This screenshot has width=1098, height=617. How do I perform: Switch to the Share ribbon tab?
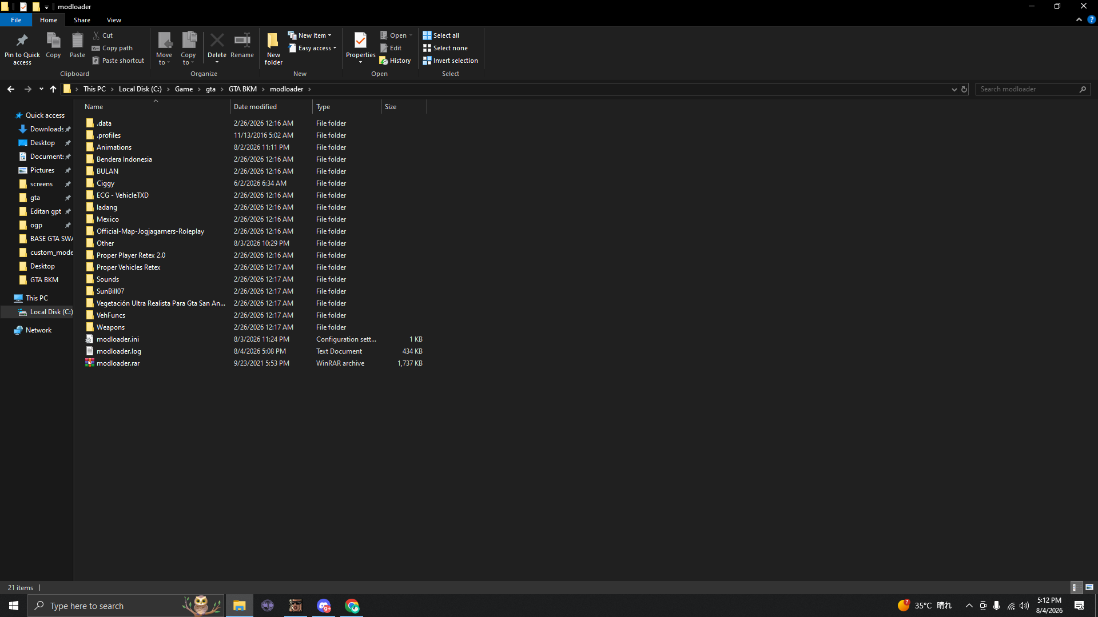tap(82, 20)
